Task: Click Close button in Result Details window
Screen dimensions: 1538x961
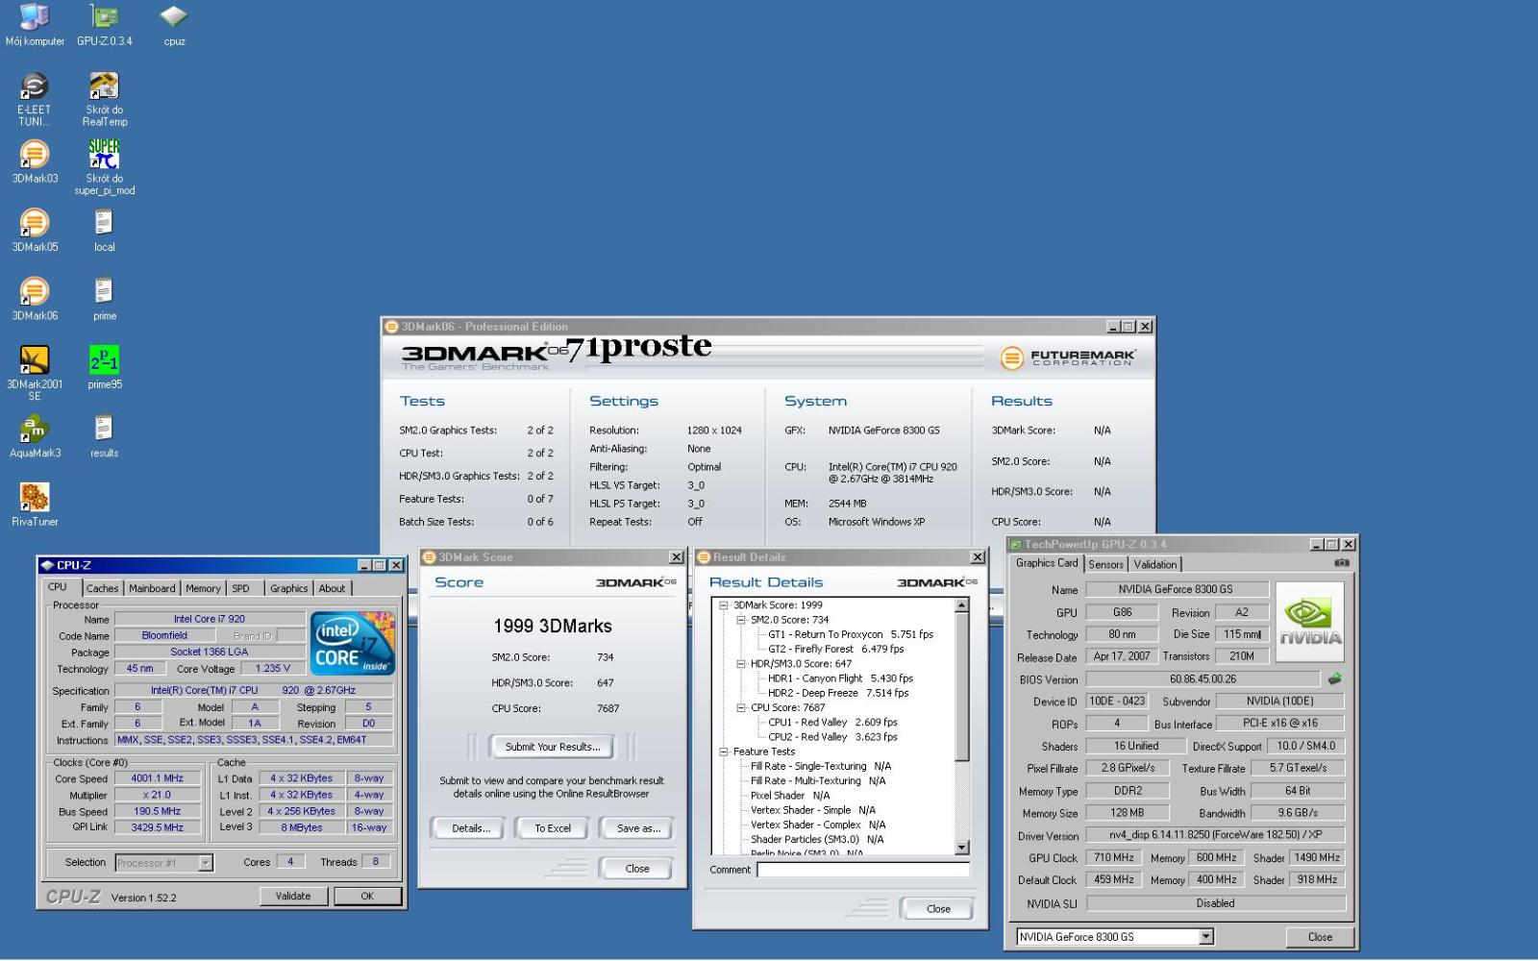Action: click(938, 909)
